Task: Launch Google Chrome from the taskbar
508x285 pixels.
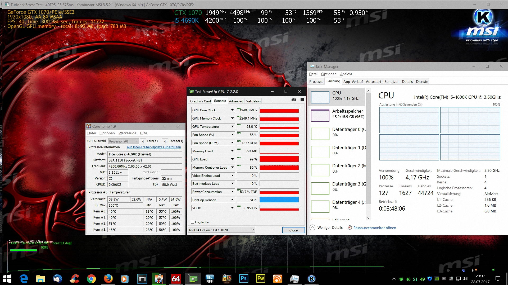Action: coord(91,279)
